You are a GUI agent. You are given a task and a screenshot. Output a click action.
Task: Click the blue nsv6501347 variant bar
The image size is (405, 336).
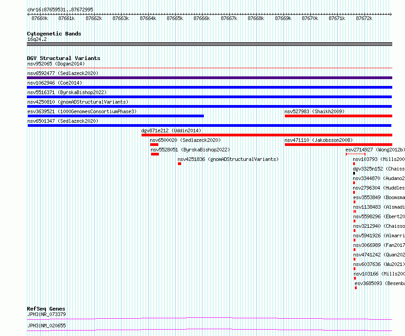click(209, 125)
